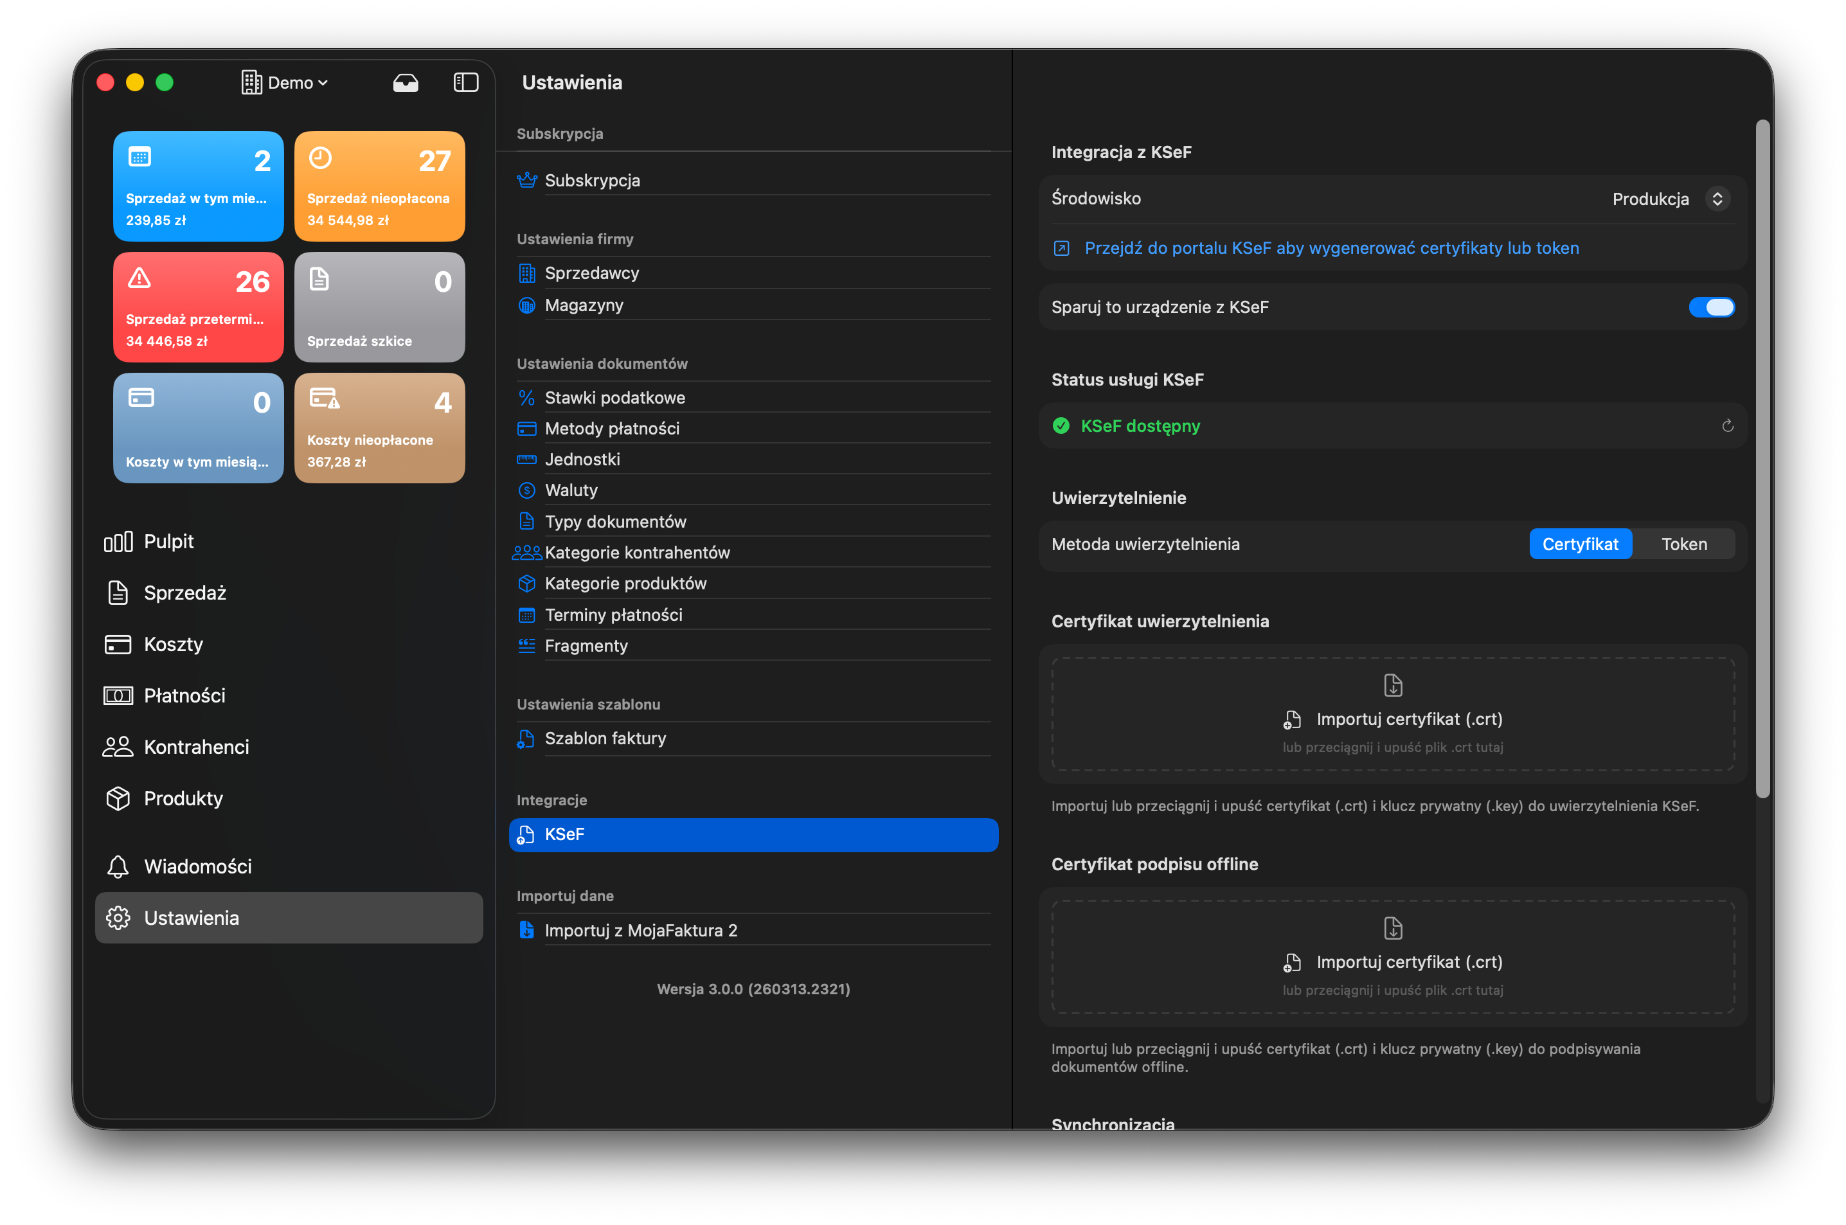Click the Wiadomości bell icon
The width and height of the screenshot is (1846, 1225).
(x=118, y=866)
